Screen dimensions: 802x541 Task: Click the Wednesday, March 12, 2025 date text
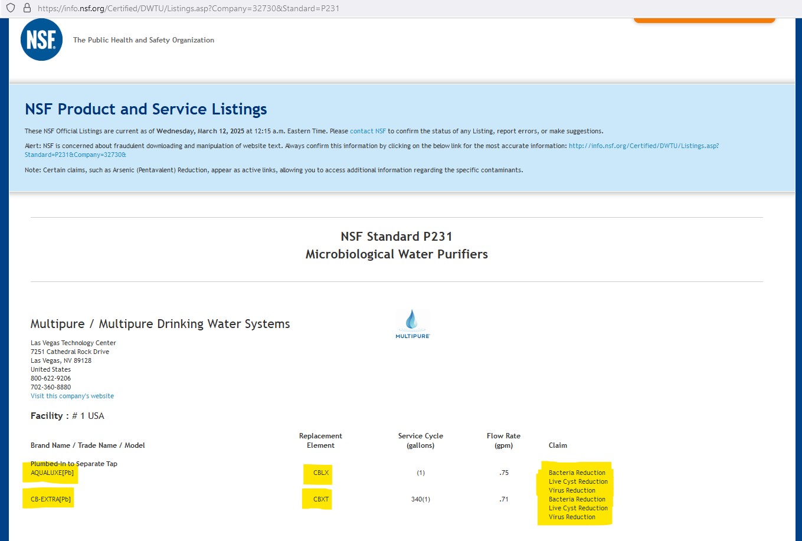point(200,131)
